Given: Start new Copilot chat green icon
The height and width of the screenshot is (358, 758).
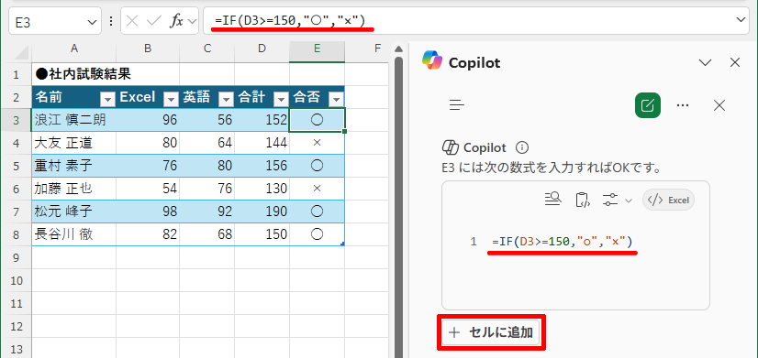Looking at the screenshot, I should click(647, 105).
